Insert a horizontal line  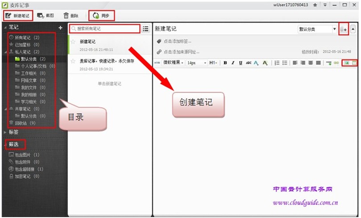(329, 63)
